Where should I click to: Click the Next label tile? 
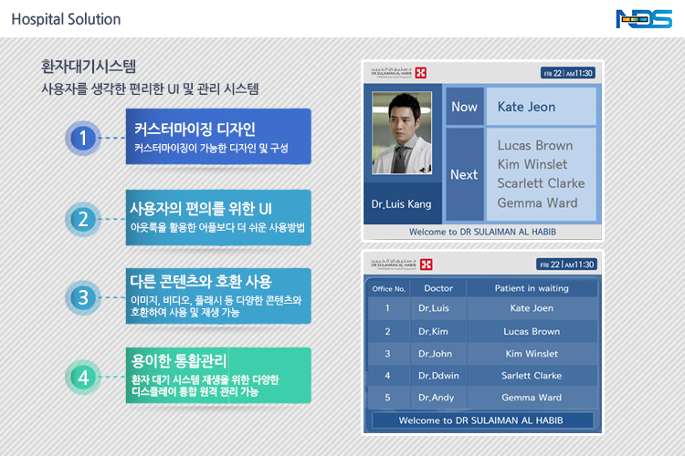click(464, 174)
